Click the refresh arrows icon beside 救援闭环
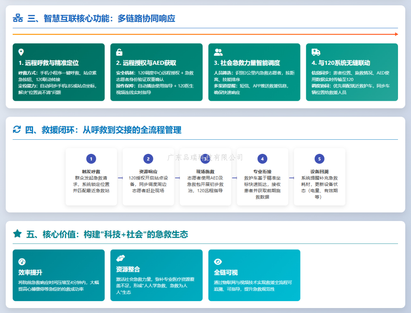411x313 pixels. (17, 129)
